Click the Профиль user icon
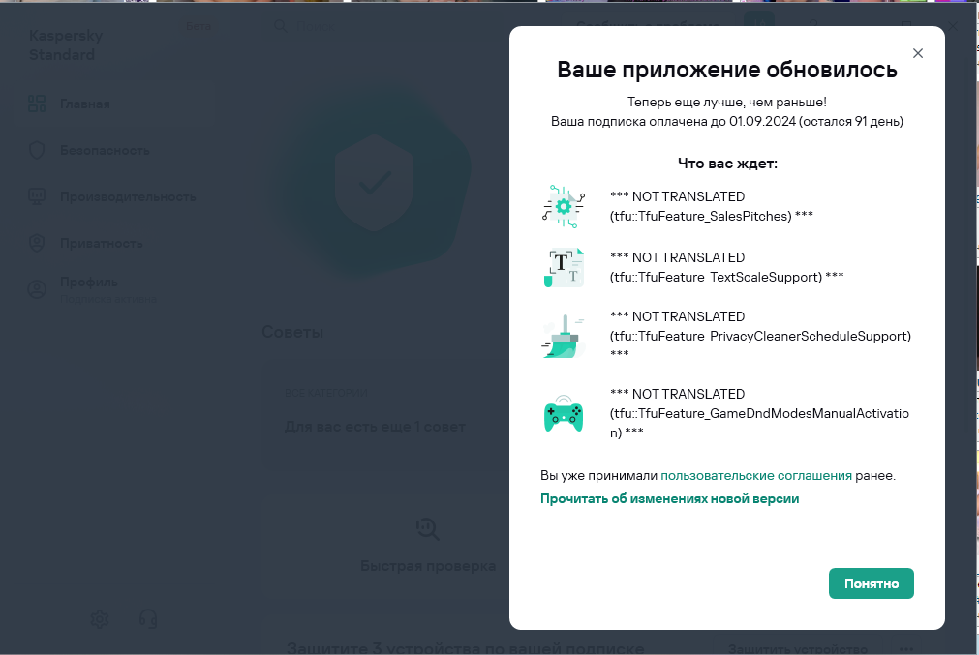The width and height of the screenshot is (979, 655). [37, 289]
